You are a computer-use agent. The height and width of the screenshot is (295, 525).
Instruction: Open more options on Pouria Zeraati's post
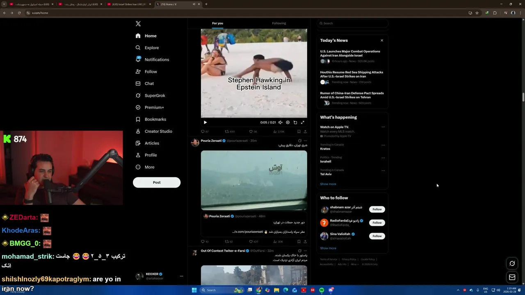(x=305, y=141)
